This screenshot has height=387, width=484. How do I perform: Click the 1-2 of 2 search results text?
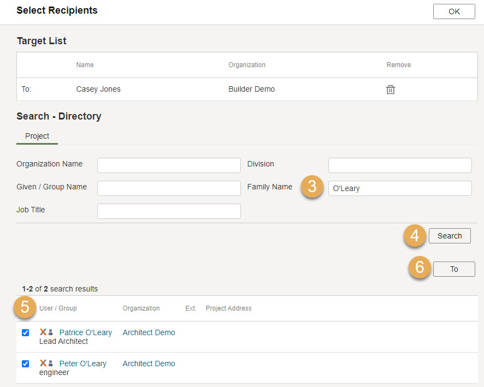tap(60, 289)
